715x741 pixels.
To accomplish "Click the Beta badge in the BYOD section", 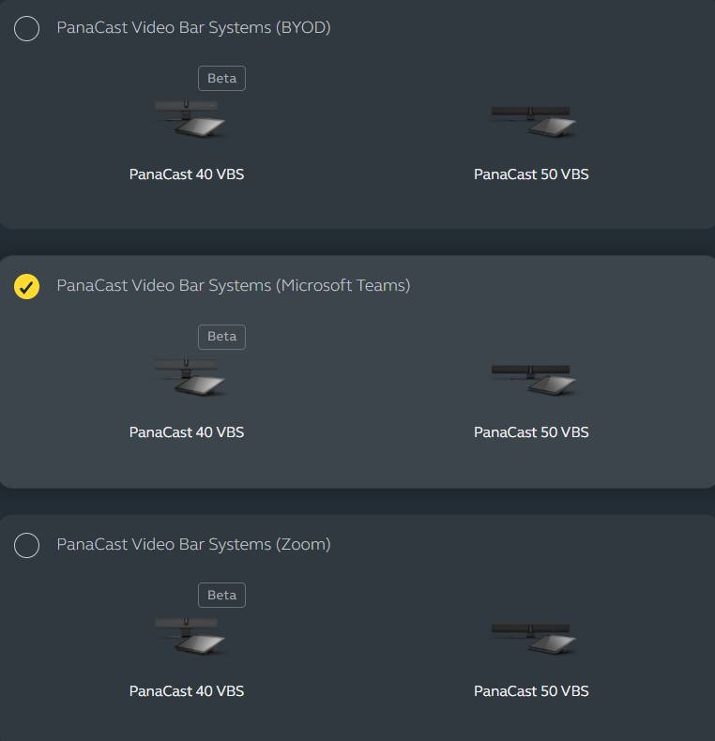I will click(x=221, y=79).
